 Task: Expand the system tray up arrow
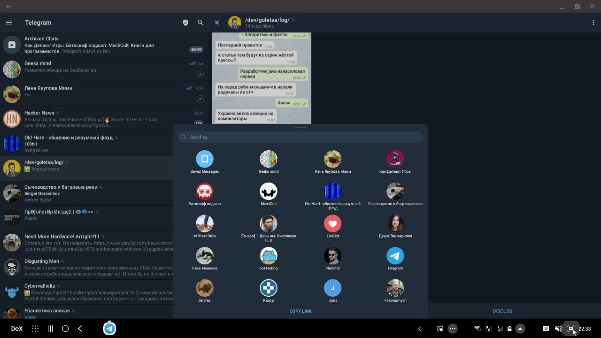click(520, 329)
